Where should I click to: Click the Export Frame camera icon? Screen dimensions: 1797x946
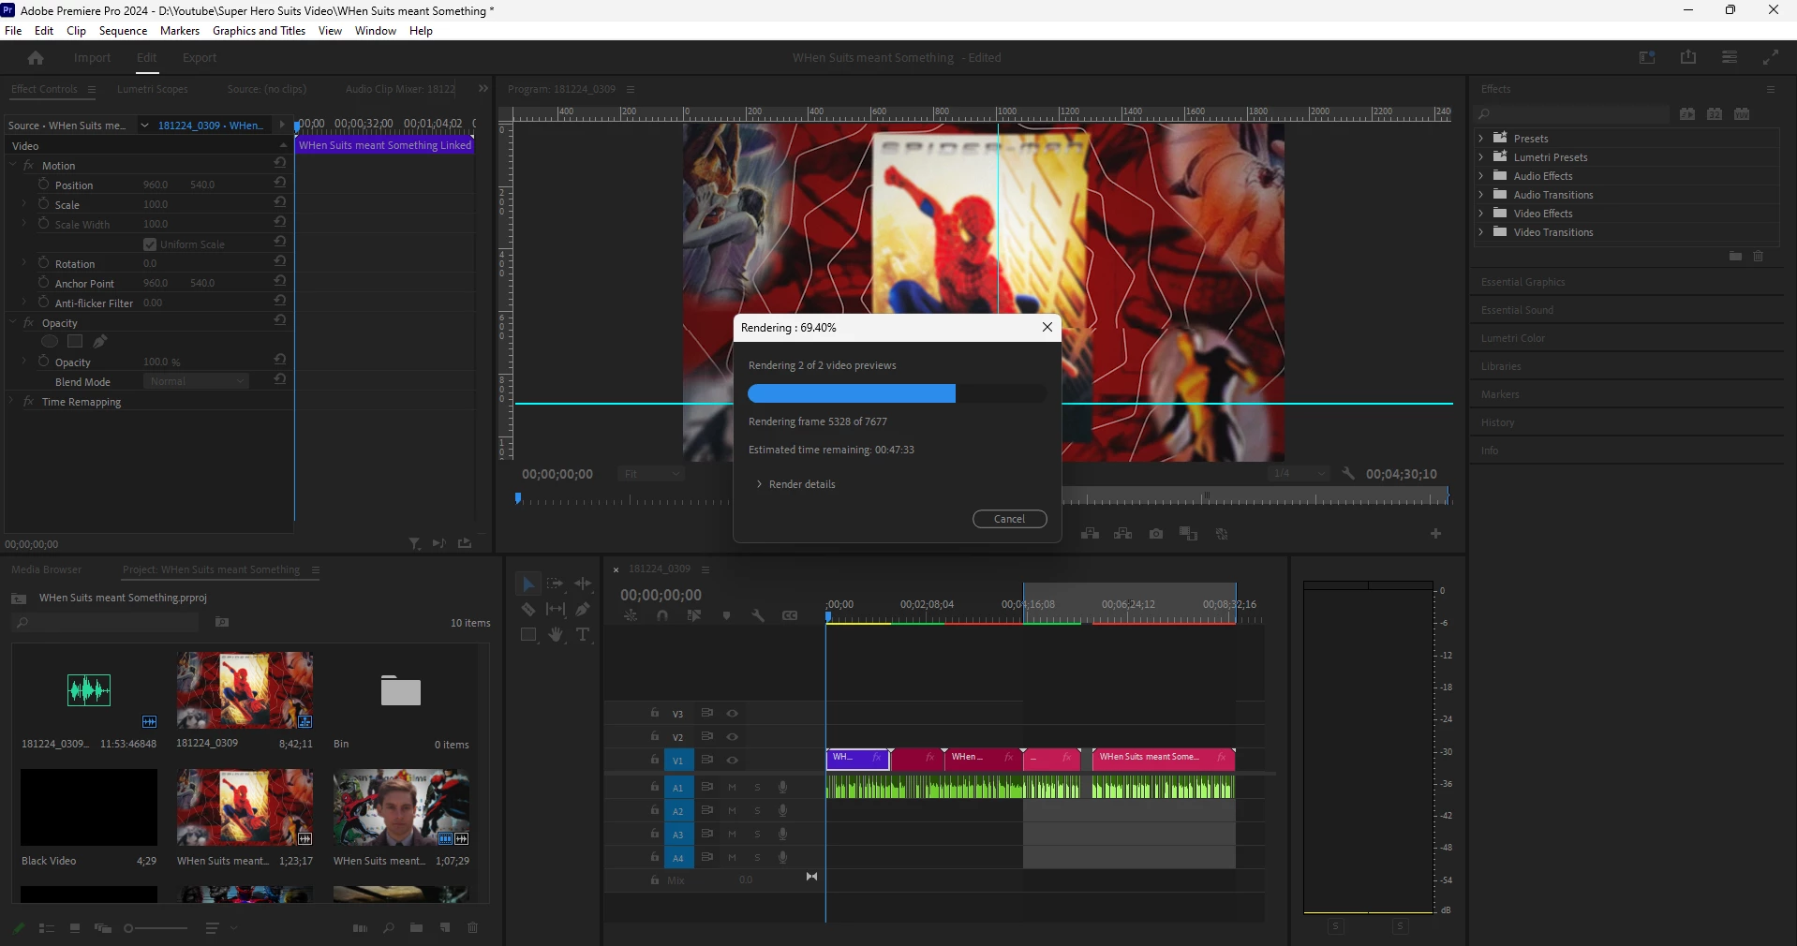click(1156, 534)
